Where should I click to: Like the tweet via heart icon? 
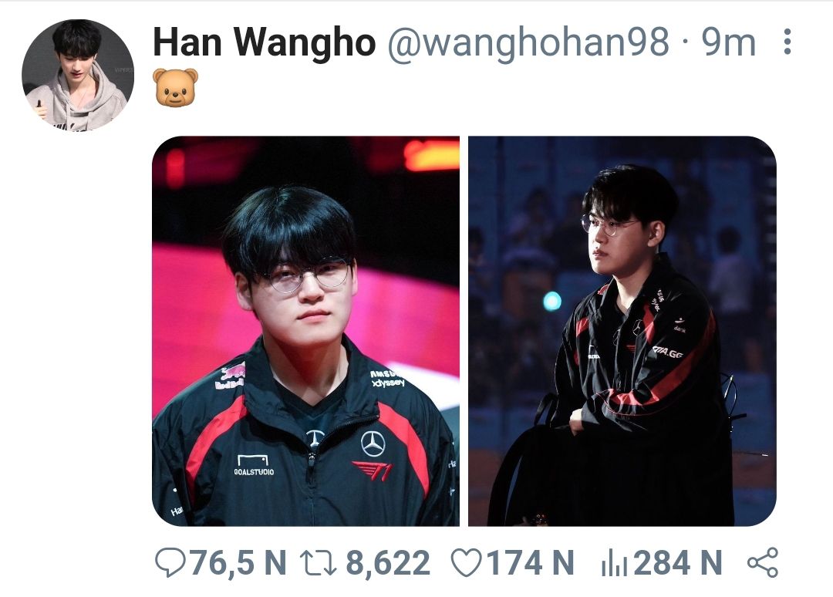466,562
